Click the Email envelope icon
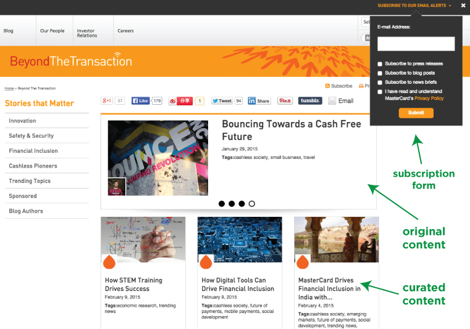The height and width of the screenshot is (329, 470). click(x=332, y=101)
